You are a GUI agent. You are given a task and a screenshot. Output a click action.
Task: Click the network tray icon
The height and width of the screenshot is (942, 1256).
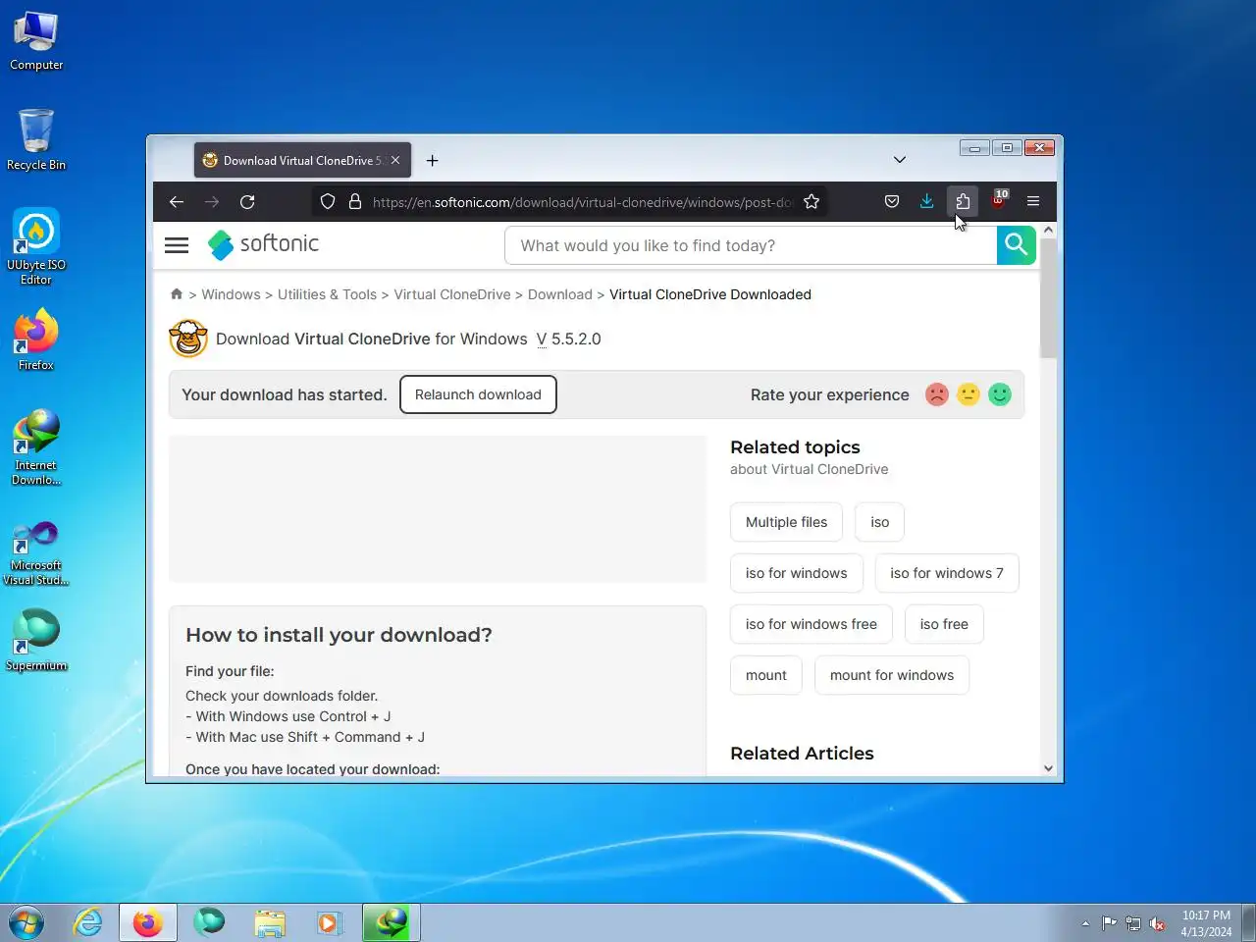pyautogui.click(x=1133, y=923)
